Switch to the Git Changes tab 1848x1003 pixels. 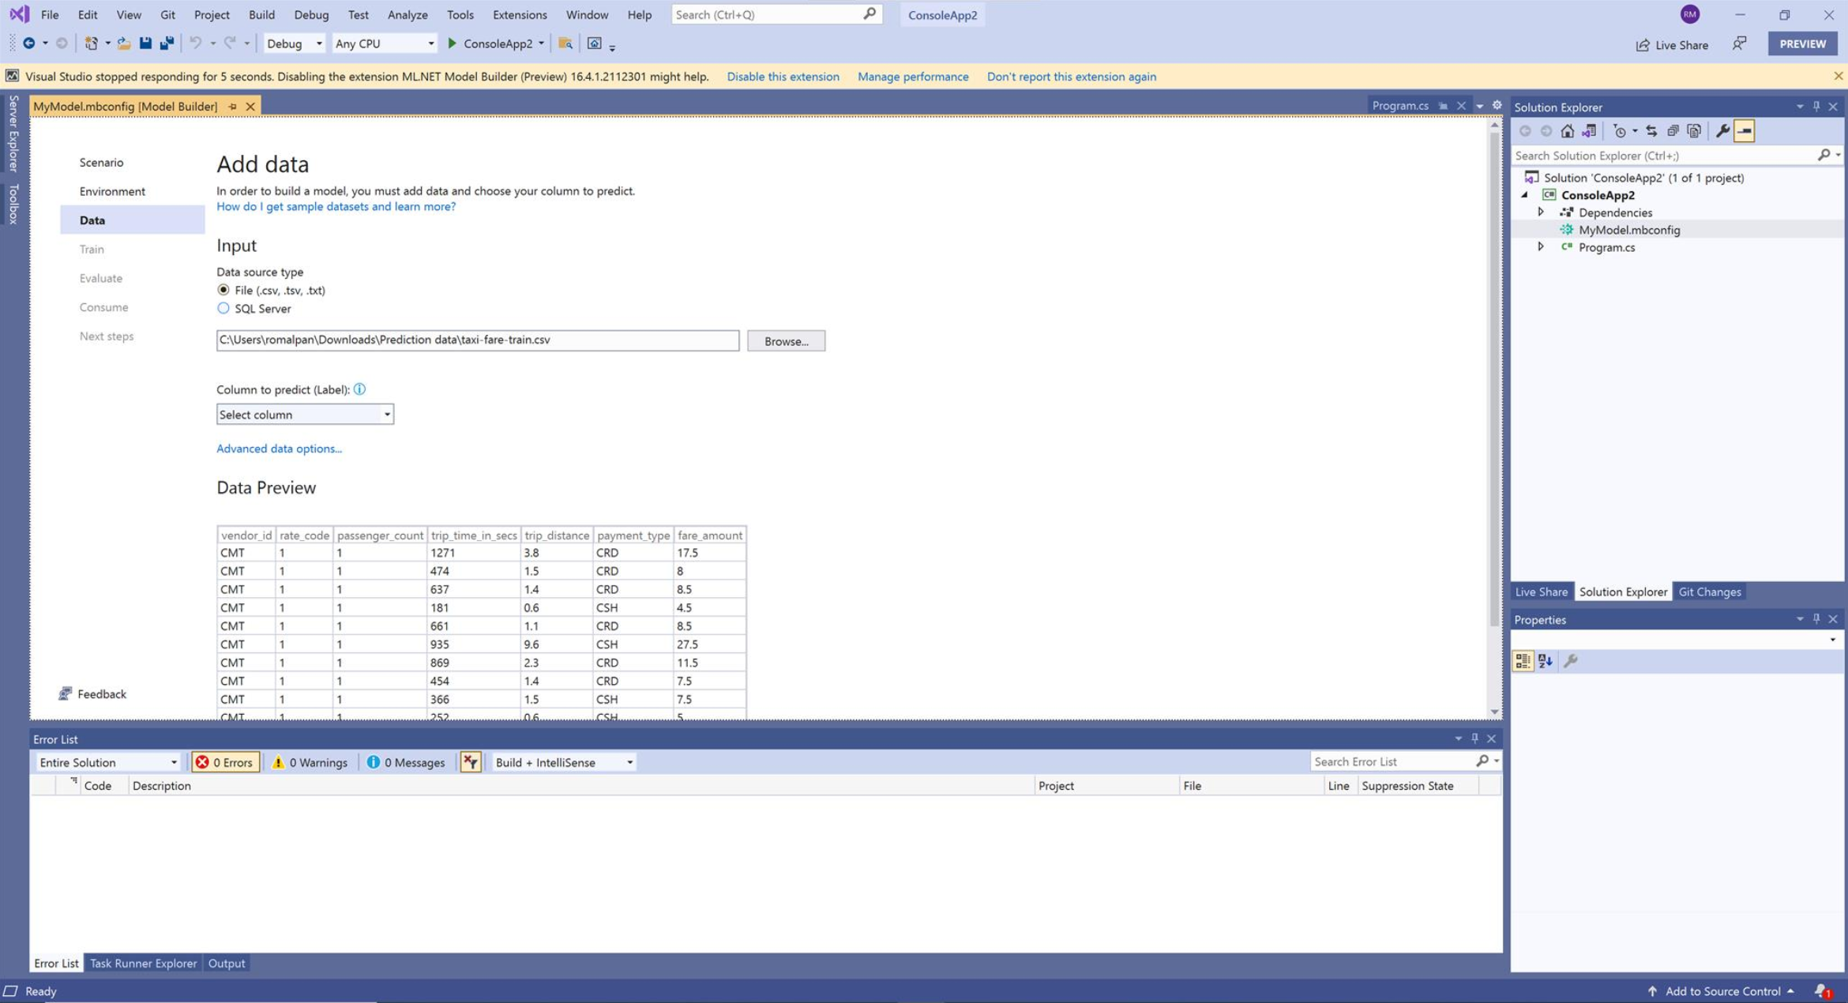tap(1709, 591)
